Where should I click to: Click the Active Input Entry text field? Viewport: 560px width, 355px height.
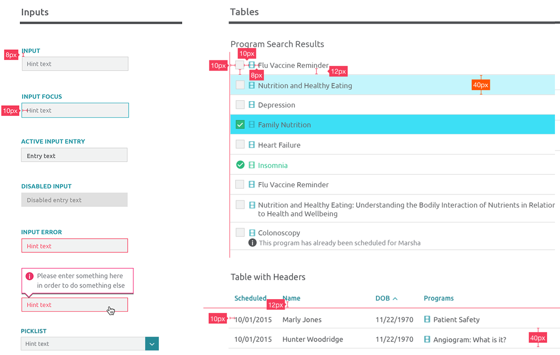click(74, 155)
